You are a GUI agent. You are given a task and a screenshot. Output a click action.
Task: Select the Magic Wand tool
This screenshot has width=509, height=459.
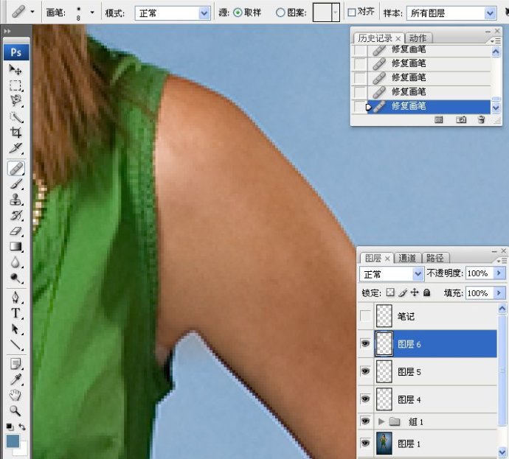coord(15,116)
